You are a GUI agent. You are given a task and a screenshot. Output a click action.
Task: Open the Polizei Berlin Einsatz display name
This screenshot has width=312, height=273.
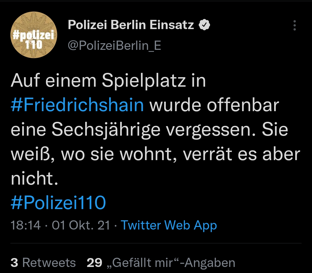[131, 25]
